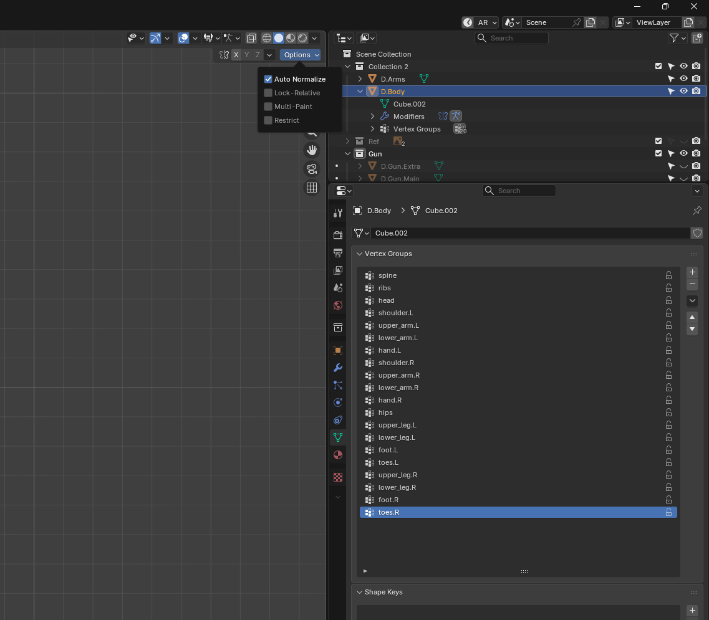Click the outliner search field
Screen dimensions: 709x620
pos(516,38)
